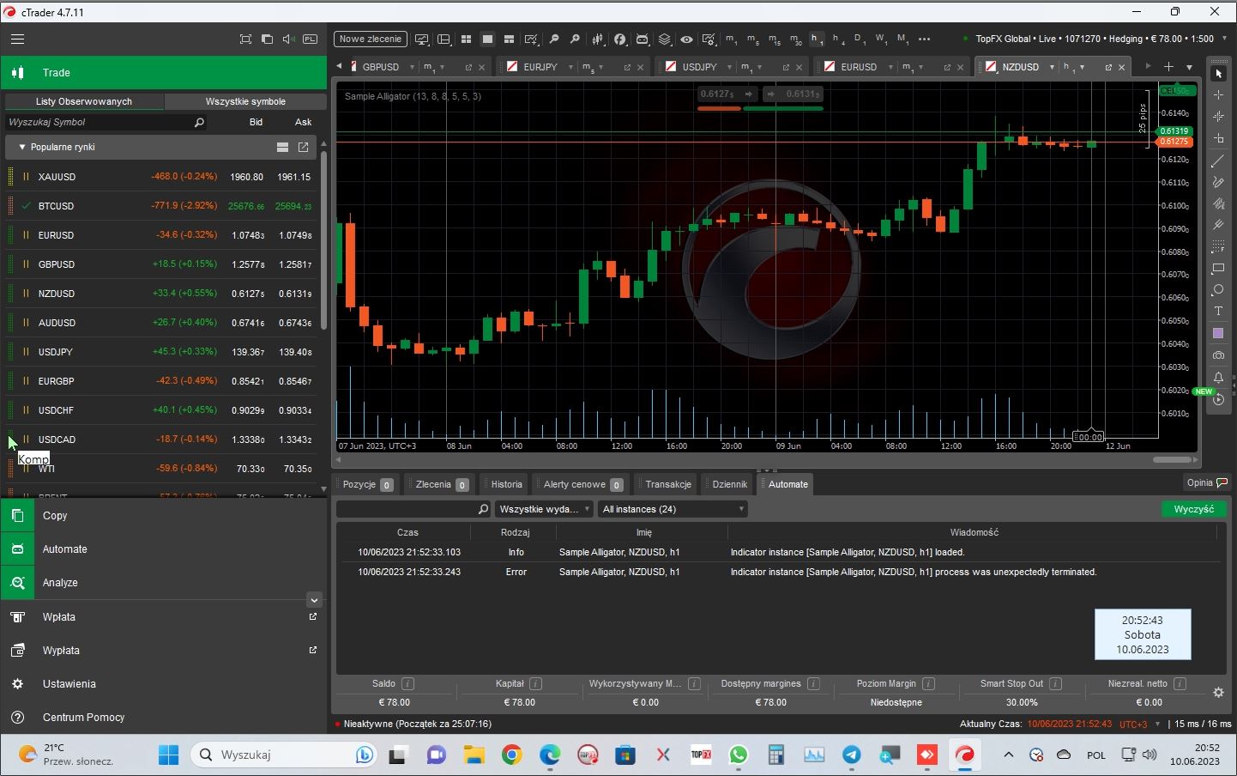Image resolution: width=1237 pixels, height=776 pixels.
Task: Add a new chart tab with plus
Action: click(x=1168, y=66)
